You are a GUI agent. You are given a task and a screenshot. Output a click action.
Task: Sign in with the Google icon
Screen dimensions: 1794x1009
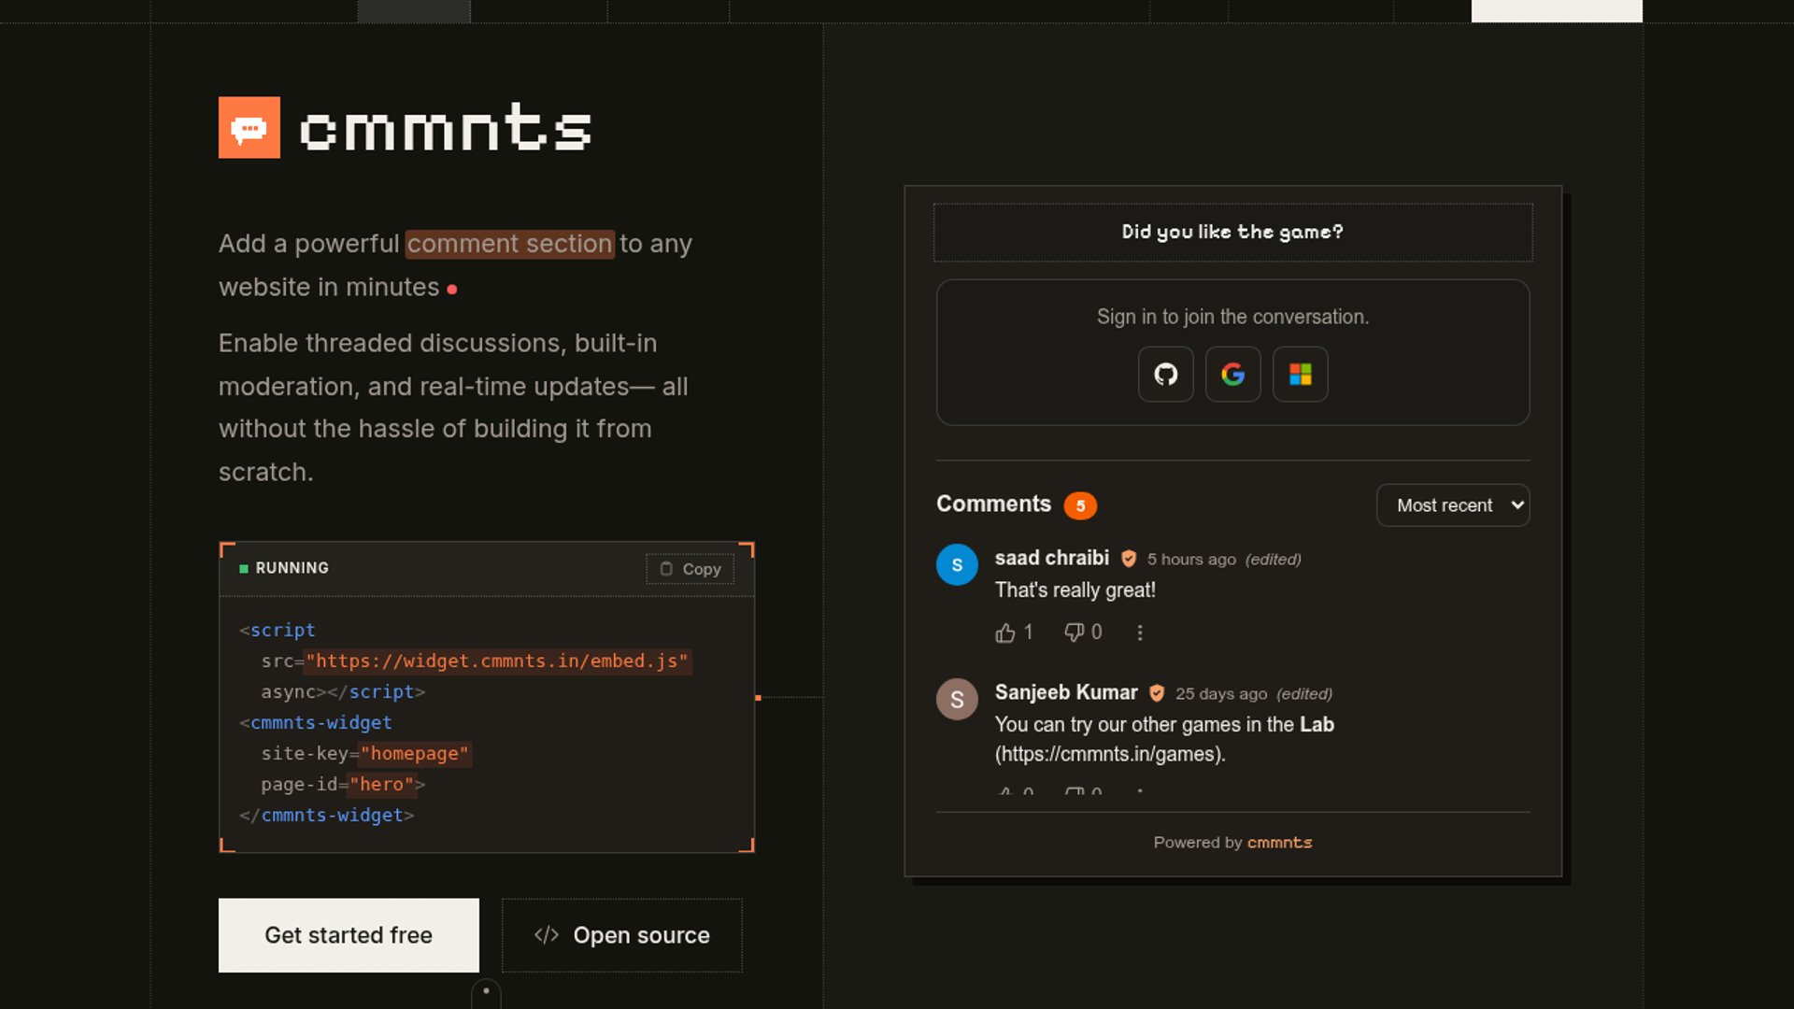tap(1232, 375)
